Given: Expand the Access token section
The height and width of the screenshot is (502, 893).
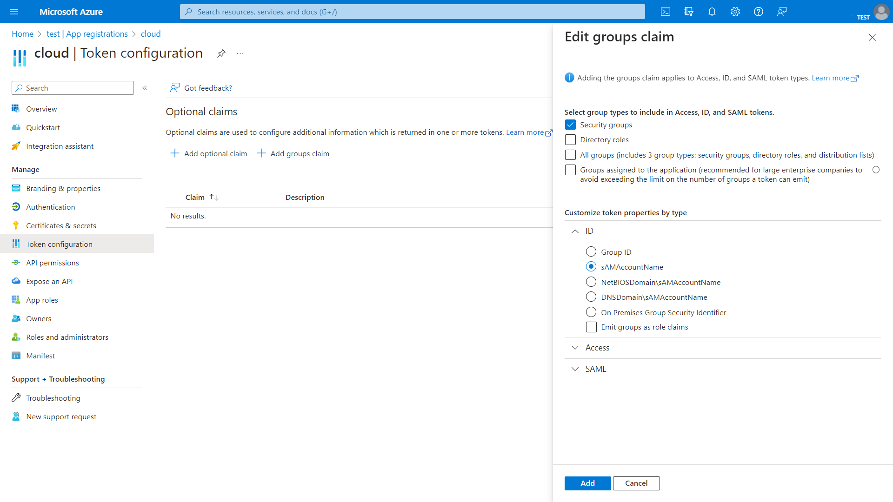Looking at the screenshot, I should pos(575,348).
